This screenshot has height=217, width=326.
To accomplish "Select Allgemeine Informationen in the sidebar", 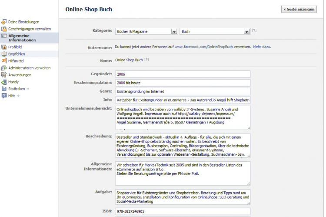I will [x=24, y=38].
